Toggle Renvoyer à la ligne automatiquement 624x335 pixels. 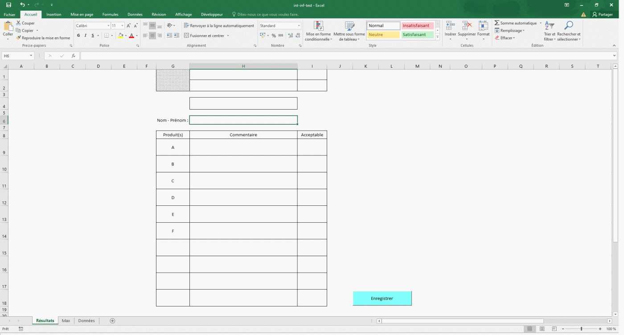pyautogui.click(x=219, y=26)
